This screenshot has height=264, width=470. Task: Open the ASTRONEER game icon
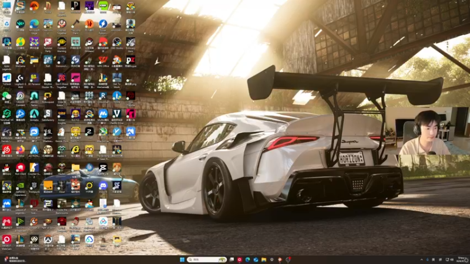(x=34, y=150)
